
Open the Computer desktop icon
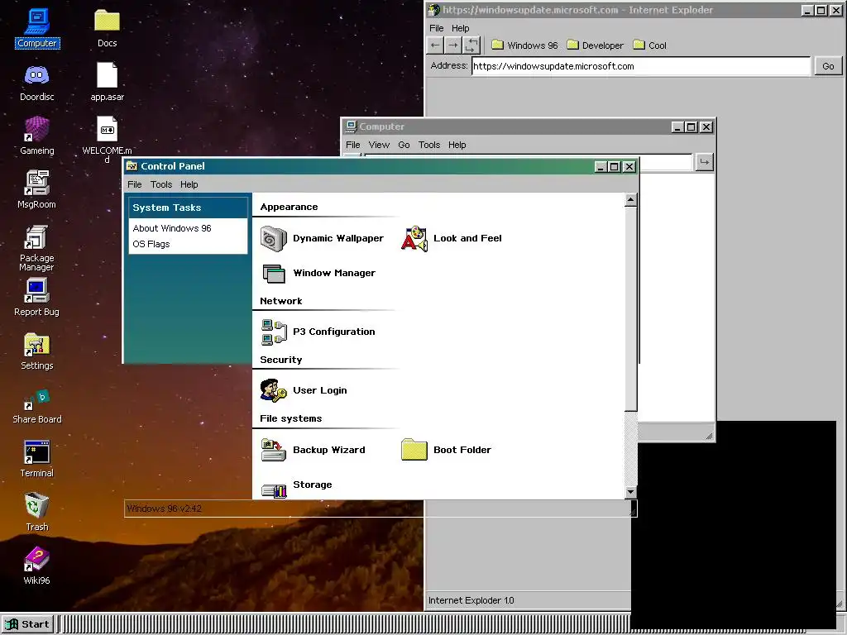point(36,28)
